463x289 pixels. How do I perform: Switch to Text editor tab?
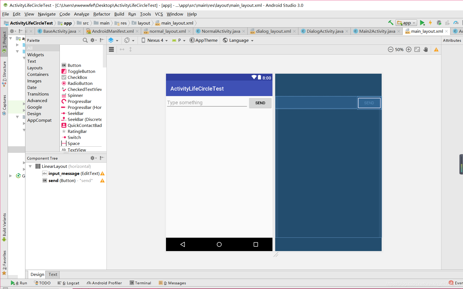point(53,274)
